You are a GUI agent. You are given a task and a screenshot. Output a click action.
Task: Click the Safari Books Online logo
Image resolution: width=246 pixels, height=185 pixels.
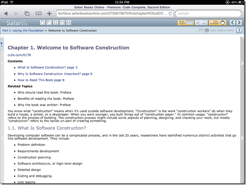(x=17, y=23)
